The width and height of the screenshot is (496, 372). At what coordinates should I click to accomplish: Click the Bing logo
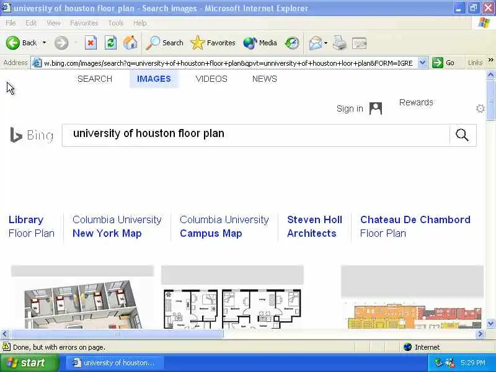32,135
